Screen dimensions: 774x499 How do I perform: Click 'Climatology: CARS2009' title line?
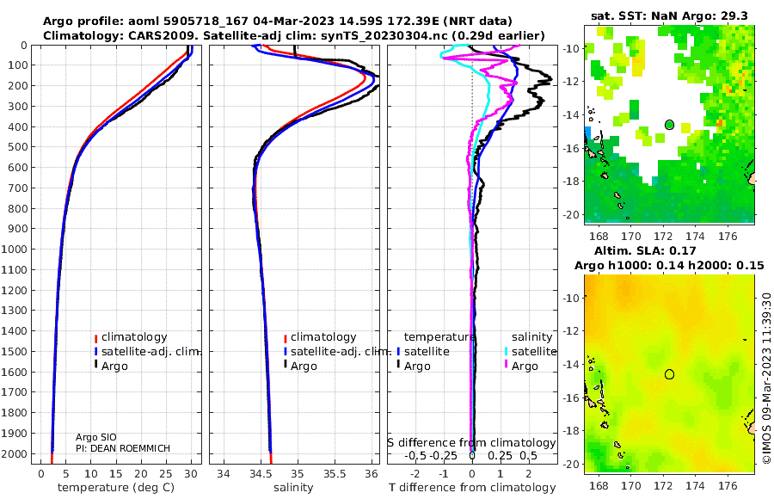click(x=294, y=35)
